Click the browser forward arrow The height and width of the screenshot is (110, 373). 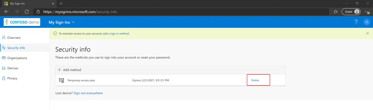coord(17,12)
